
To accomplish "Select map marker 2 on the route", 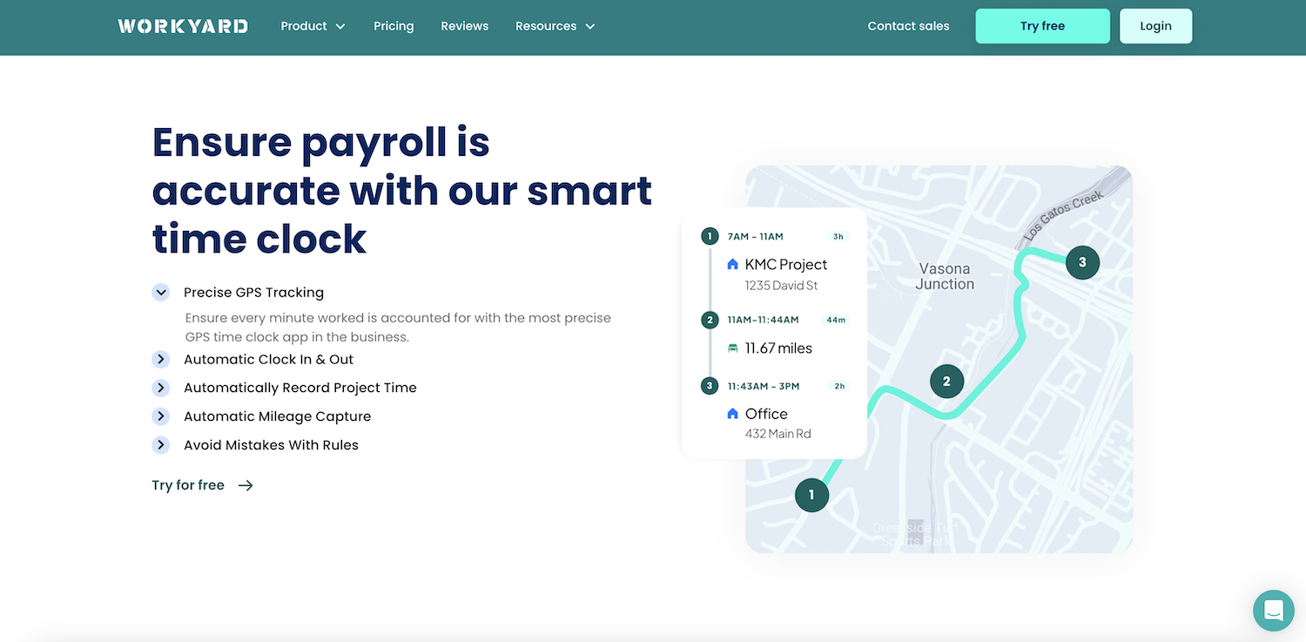I will (946, 381).
